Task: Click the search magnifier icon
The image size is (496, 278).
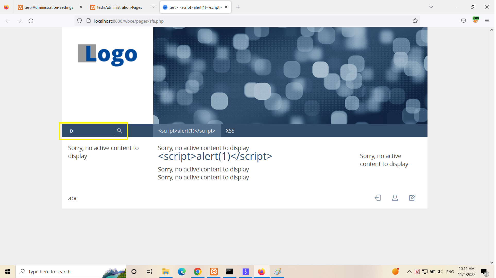Action: (119, 131)
